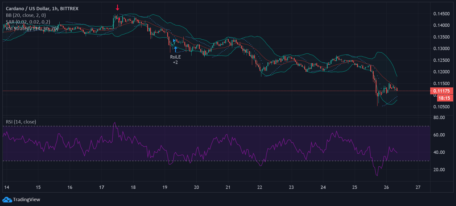Image resolution: width=456 pixels, height=206 pixels.
Task: Click the +2 position size label
Action: point(175,62)
